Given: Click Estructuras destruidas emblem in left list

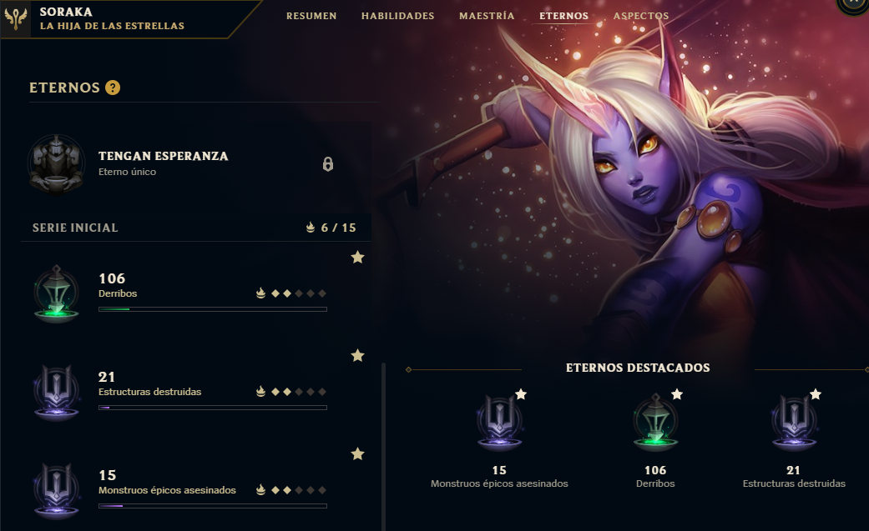Looking at the screenshot, I should pyautogui.click(x=56, y=392).
